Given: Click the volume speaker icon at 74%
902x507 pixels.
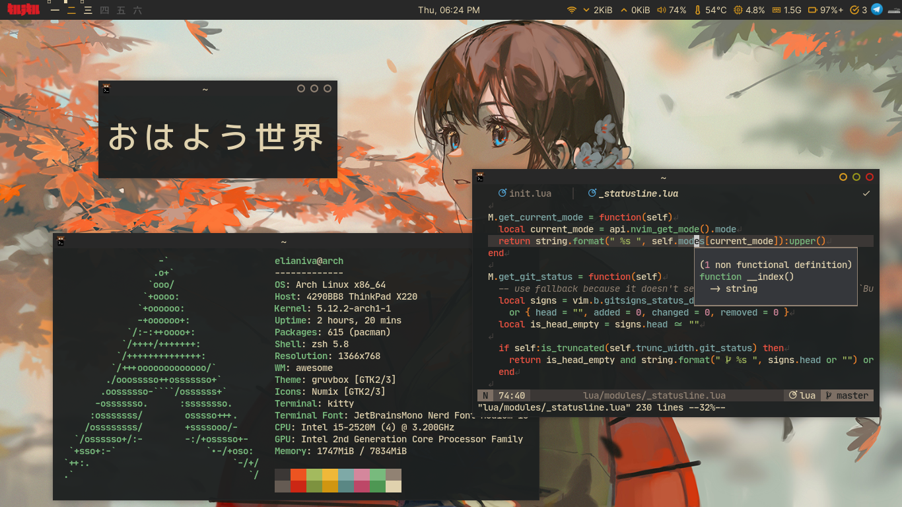Looking at the screenshot, I should pyautogui.click(x=661, y=10).
